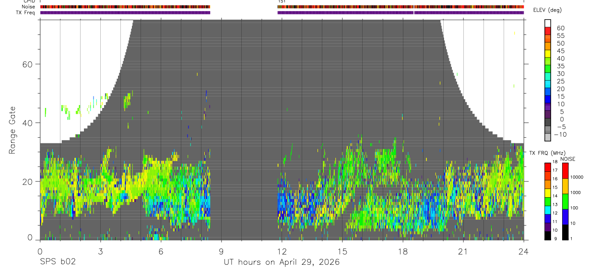Pick the red top segment of the NOISE color bar
589x272 pixels.
click(x=565, y=171)
